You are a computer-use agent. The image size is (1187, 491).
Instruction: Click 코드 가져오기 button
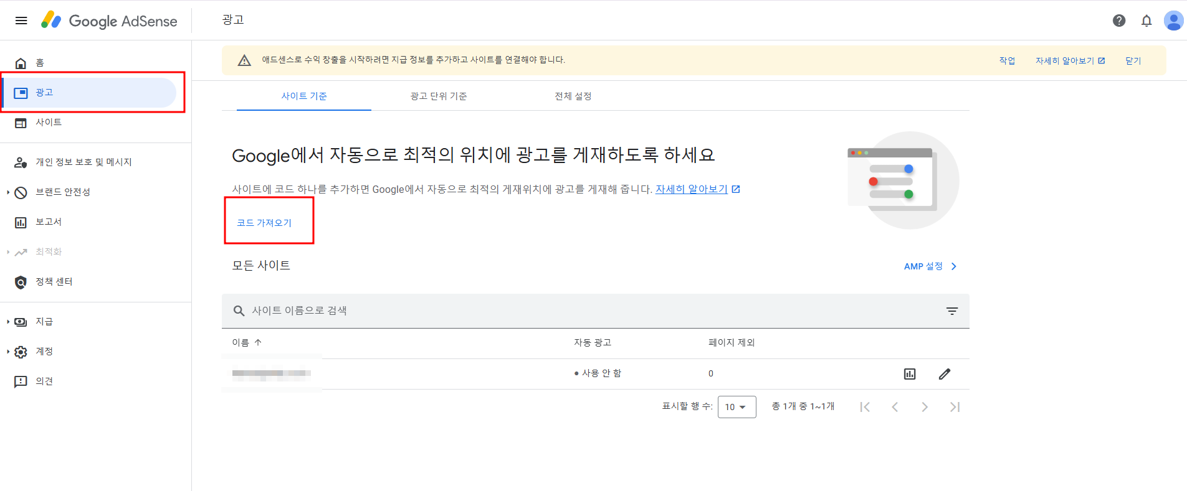(264, 223)
